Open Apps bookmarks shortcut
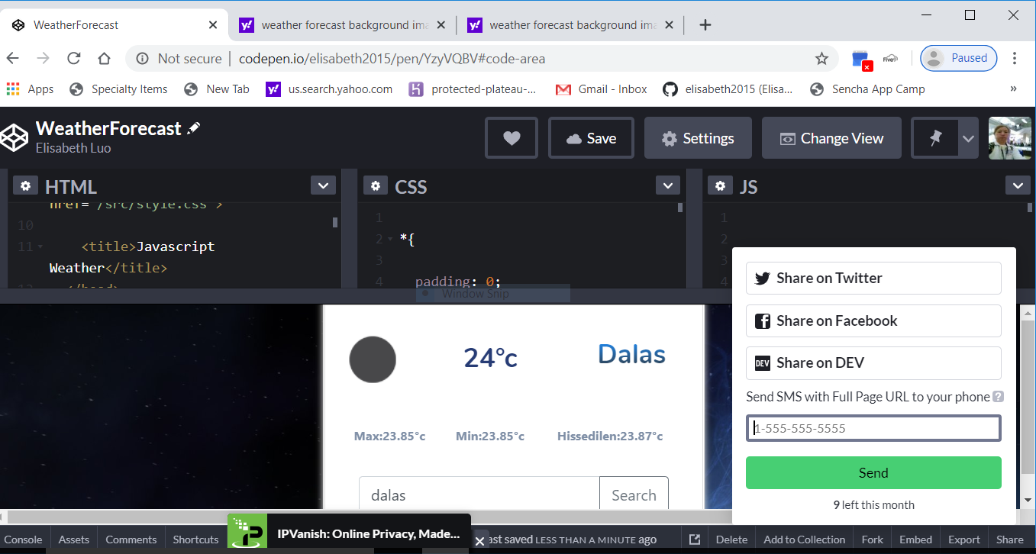This screenshot has height=554, width=1036. tap(30, 89)
